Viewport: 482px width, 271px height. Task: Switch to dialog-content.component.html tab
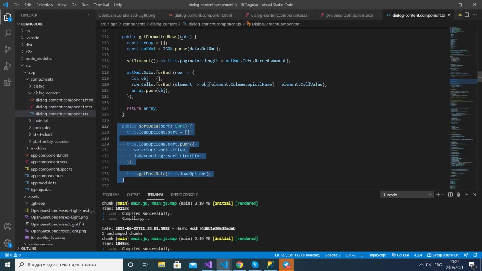coord(203,15)
